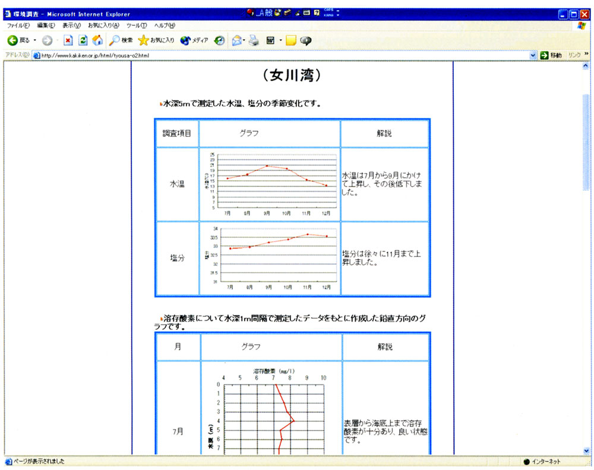The width and height of the screenshot is (594, 470).
Task: Open 編集(E) menu
Action: [46, 26]
